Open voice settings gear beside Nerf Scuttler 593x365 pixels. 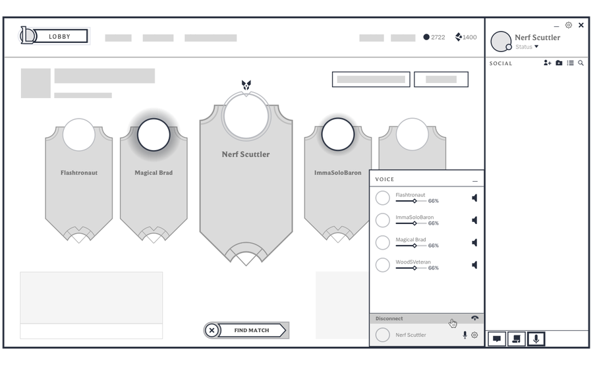click(474, 335)
